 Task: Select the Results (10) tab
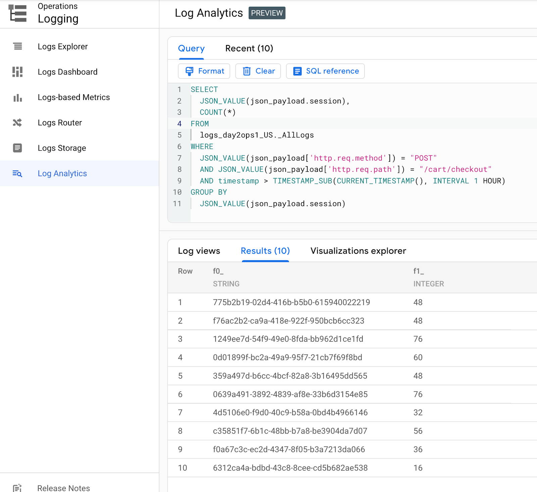click(265, 251)
